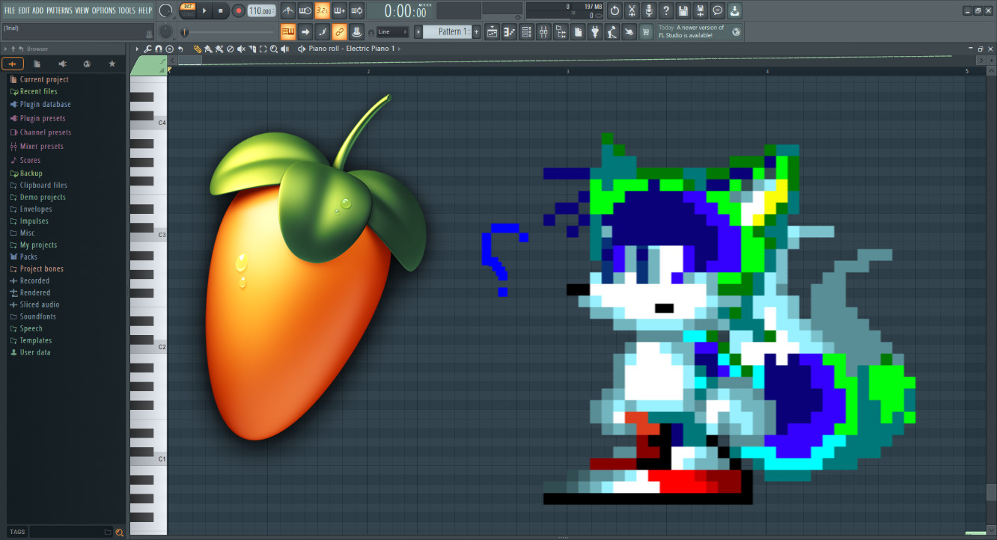The image size is (997, 540).
Task: Click the playback speaker icon next to Piano roll title
Action: (x=302, y=49)
